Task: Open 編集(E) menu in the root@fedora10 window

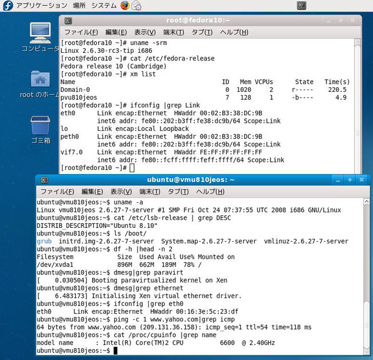Action: (116, 32)
